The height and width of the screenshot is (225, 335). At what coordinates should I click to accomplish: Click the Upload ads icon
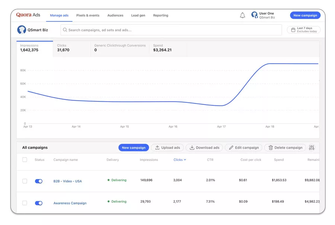(x=157, y=148)
